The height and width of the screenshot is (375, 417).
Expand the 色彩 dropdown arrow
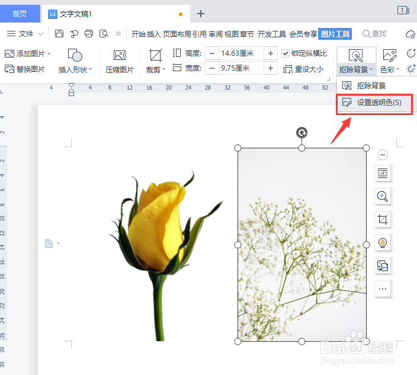click(x=398, y=69)
